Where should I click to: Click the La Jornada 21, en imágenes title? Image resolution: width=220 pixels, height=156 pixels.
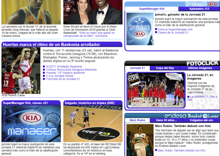[200, 77]
